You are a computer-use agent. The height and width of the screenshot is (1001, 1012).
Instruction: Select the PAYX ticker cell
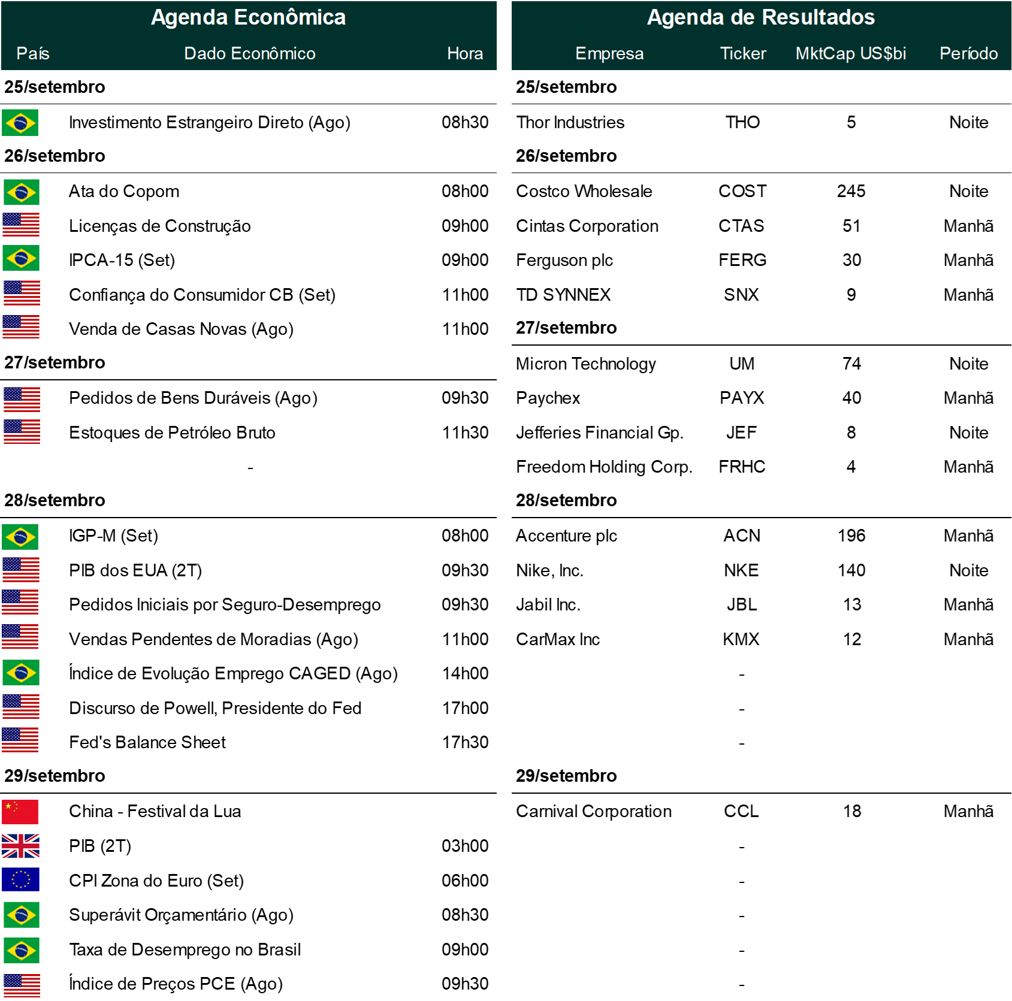(742, 398)
